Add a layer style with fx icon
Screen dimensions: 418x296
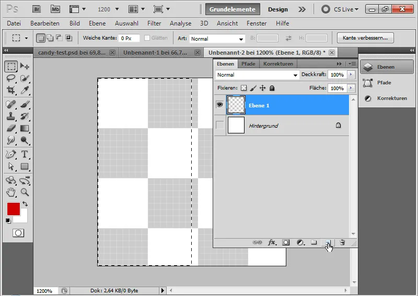click(272, 242)
